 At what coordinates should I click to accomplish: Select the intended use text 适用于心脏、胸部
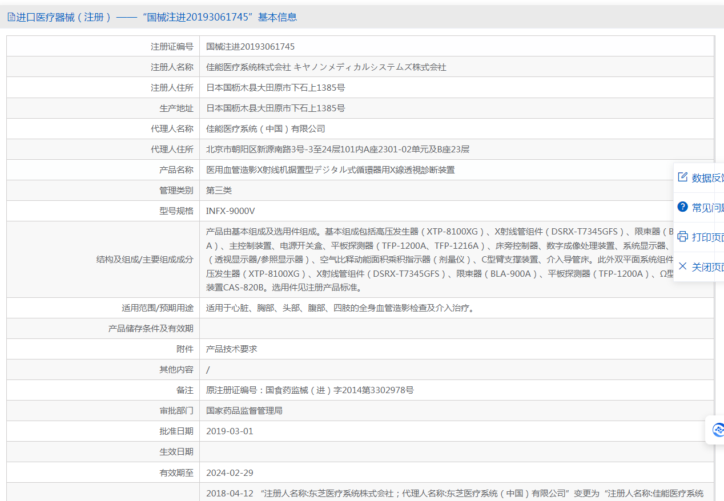pyautogui.click(x=340, y=308)
